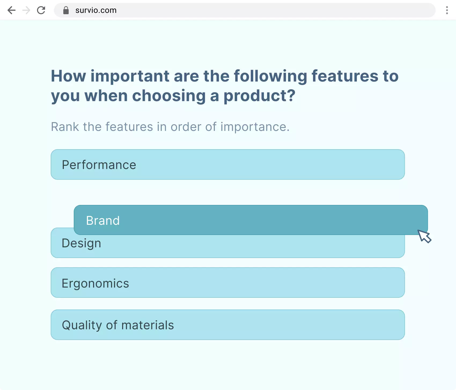456x390 pixels.
Task: Click the dragged Brand card
Action: tap(251, 220)
